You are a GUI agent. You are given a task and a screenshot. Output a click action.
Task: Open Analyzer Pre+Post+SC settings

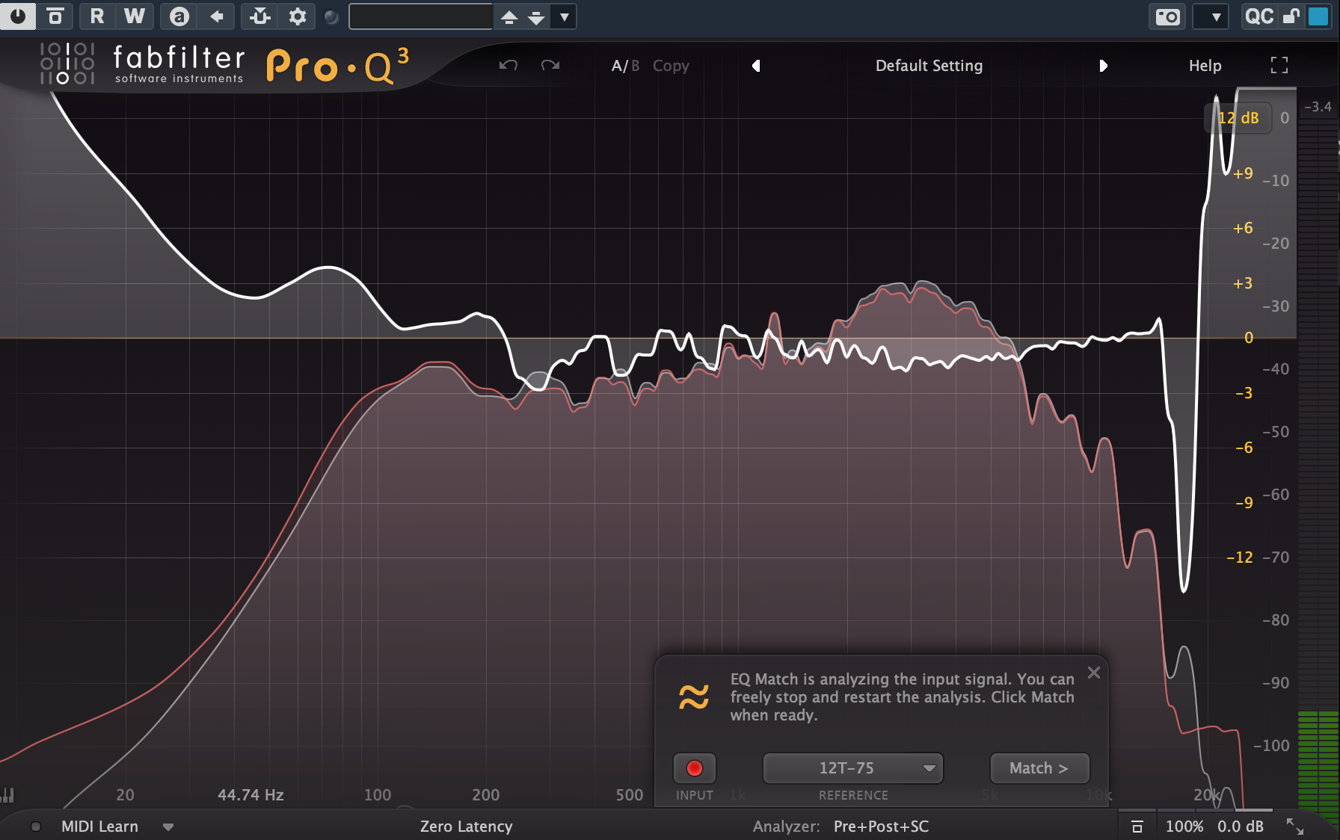[x=881, y=827]
